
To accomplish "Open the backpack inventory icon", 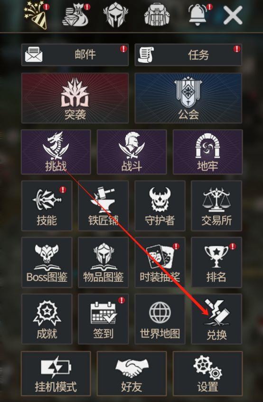I will [157, 15].
